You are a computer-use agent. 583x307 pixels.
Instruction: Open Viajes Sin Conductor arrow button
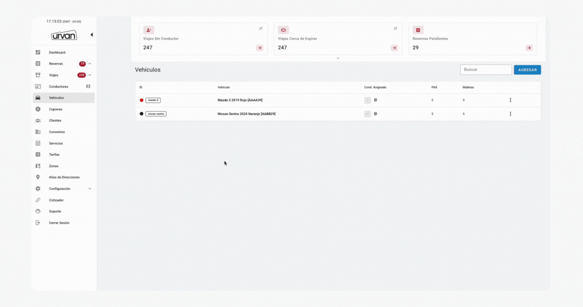click(x=260, y=48)
